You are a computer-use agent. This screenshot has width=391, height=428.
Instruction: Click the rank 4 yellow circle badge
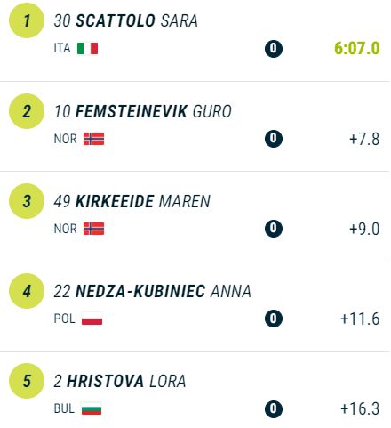point(27,291)
